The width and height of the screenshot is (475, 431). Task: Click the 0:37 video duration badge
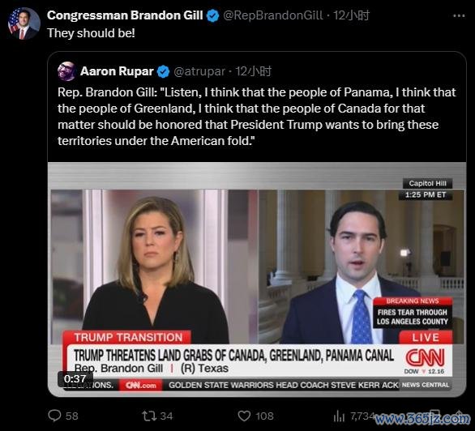(x=75, y=378)
